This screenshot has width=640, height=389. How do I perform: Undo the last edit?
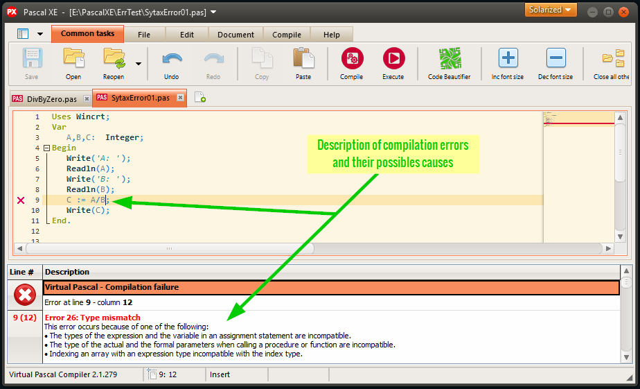pos(172,59)
